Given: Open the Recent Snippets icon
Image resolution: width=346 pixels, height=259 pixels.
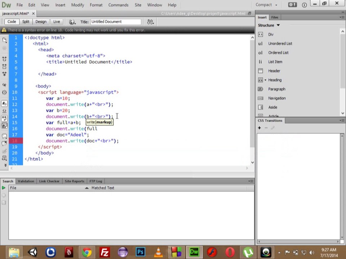Looking at the screenshot, I should click(x=4, y=158).
